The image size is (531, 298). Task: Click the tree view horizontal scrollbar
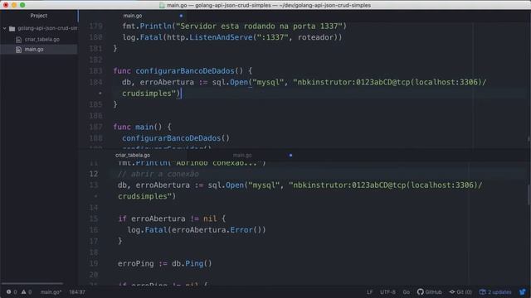(32, 283)
